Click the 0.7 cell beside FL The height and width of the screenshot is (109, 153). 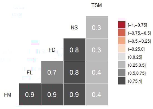[x=52, y=72]
